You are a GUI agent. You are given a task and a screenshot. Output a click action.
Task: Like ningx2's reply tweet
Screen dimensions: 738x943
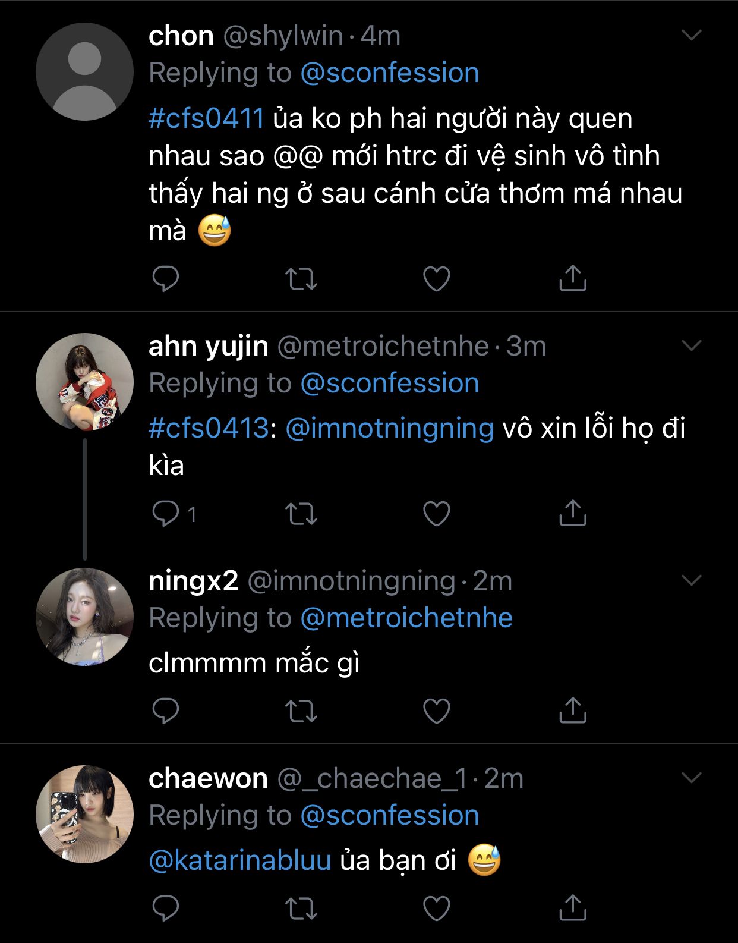pyautogui.click(x=436, y=711)
